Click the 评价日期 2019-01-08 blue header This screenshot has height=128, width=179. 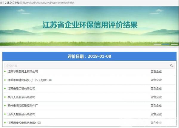[x=89, y=56]
